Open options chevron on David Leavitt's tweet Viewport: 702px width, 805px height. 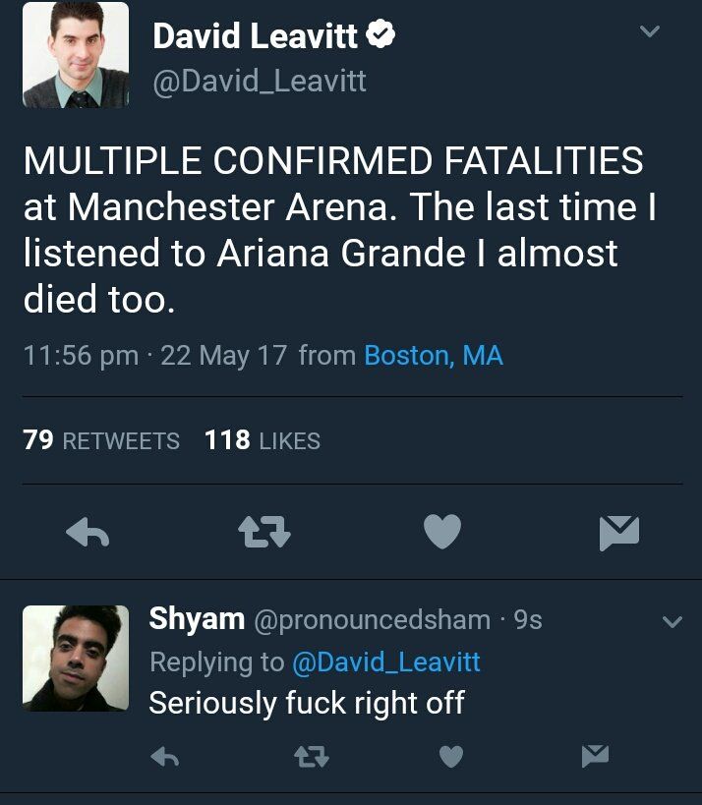650,31
